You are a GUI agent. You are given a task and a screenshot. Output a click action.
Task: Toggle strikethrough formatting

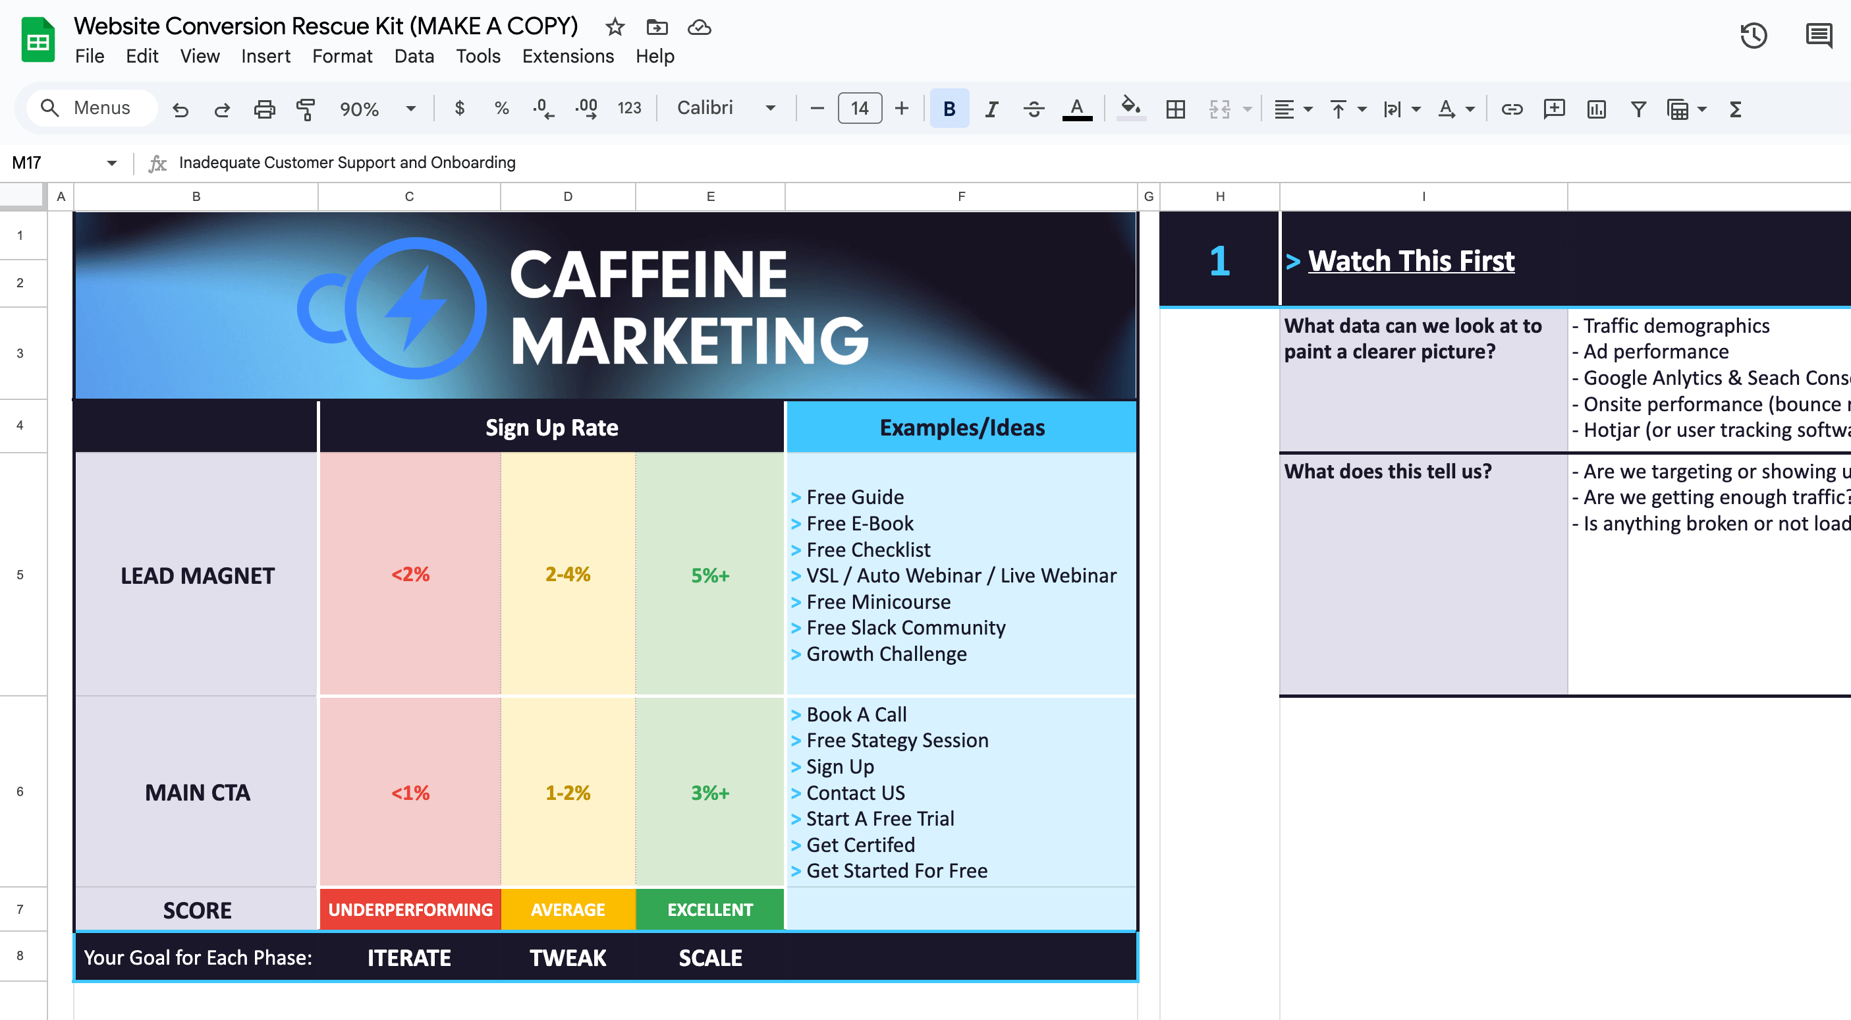point(1034,109)
